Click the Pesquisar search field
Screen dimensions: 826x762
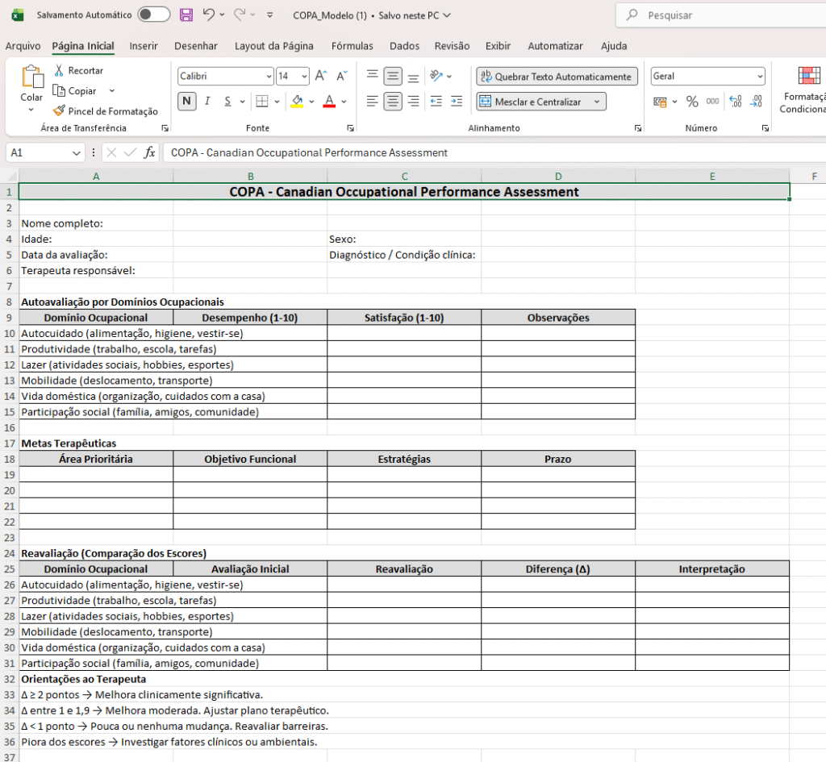click(722, 15)
